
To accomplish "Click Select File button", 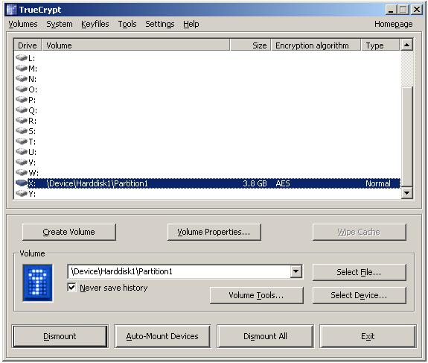I will click(360, 272).
